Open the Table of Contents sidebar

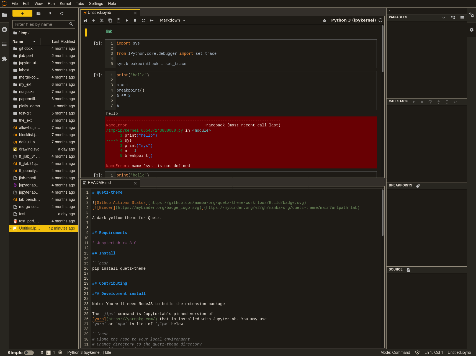(x=4, y=44)
